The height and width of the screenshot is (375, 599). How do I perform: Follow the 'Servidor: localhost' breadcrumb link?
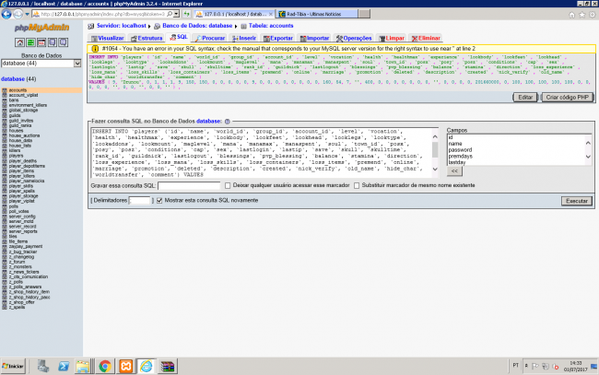point(121,26)
